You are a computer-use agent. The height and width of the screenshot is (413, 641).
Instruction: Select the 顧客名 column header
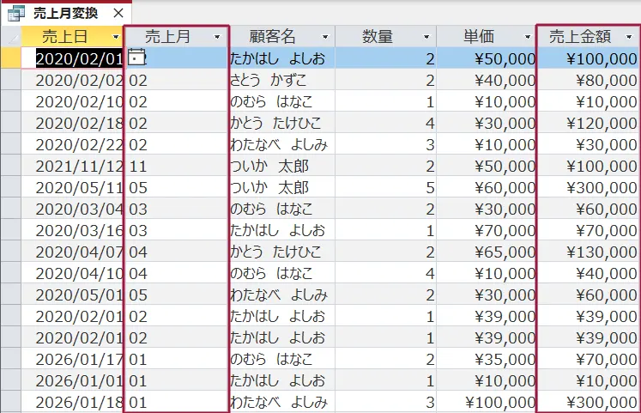273,37
